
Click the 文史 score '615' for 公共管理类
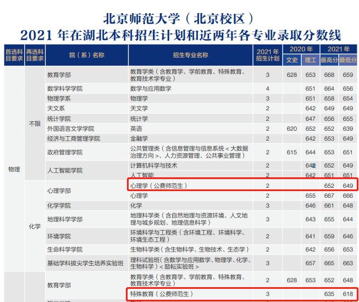point(292,152)
